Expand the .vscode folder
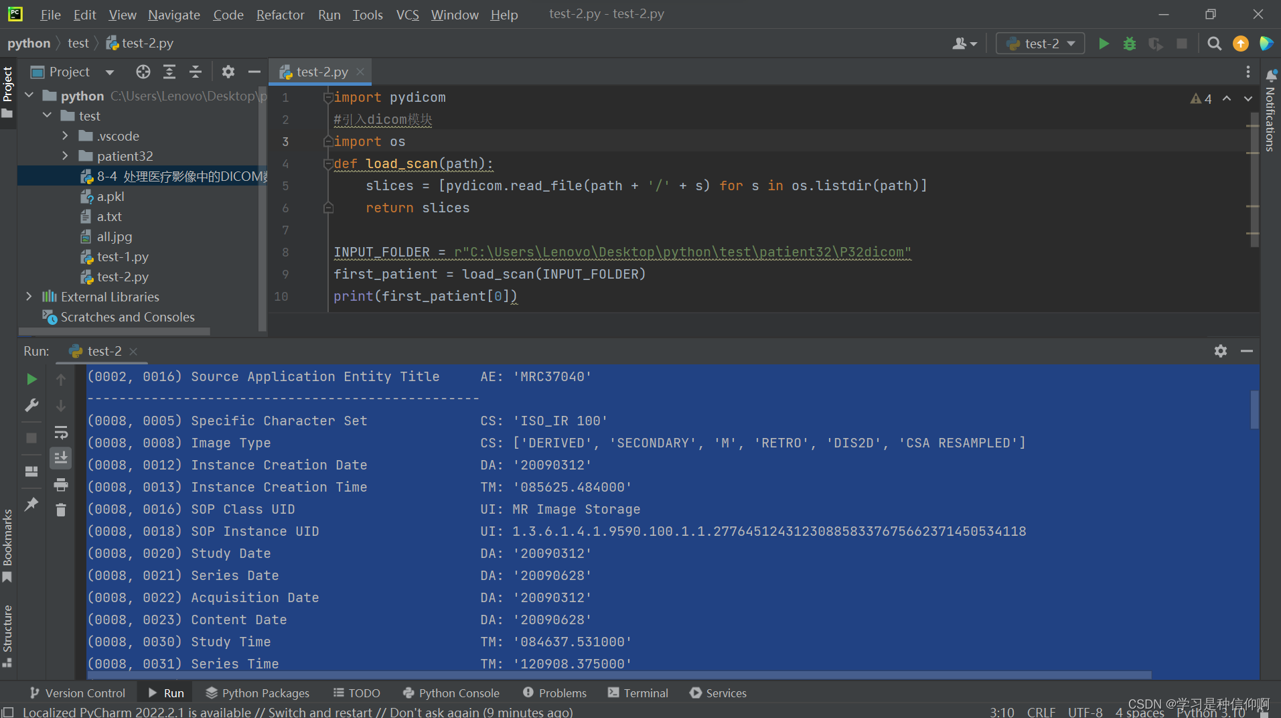 (65, 136)
